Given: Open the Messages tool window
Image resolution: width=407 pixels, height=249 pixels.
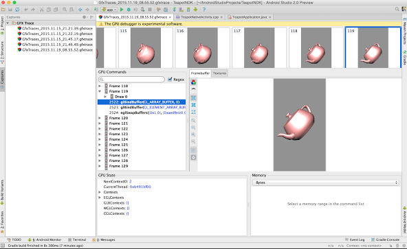Looking at the screenshot, I should (104, 239).
